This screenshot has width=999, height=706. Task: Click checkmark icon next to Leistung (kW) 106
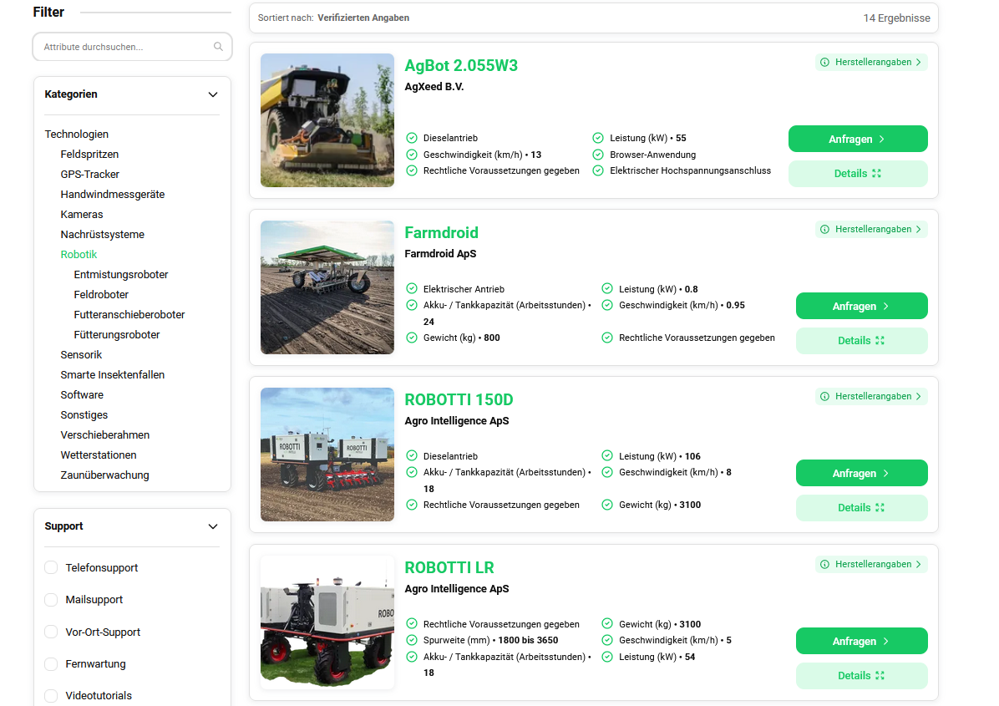tap(607, 456)
